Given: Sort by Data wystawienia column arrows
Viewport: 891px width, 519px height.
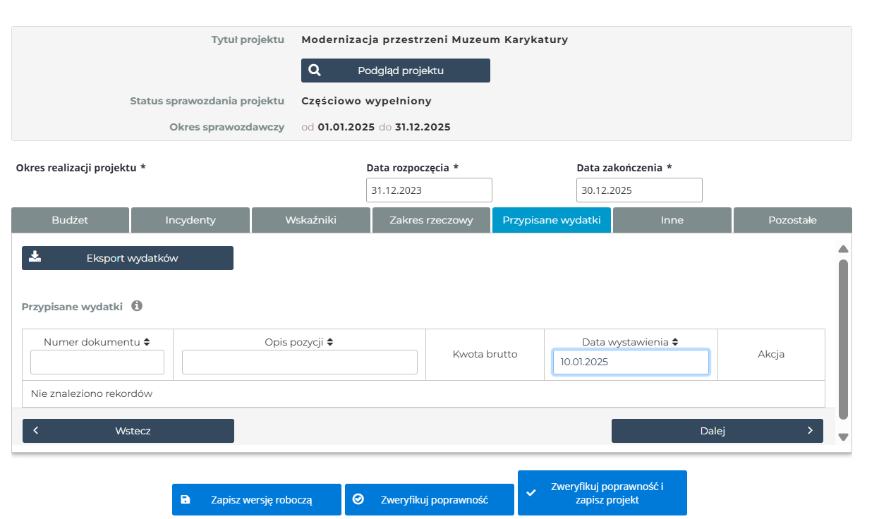Looking at the screenshot, I should [x=675, y=342].
